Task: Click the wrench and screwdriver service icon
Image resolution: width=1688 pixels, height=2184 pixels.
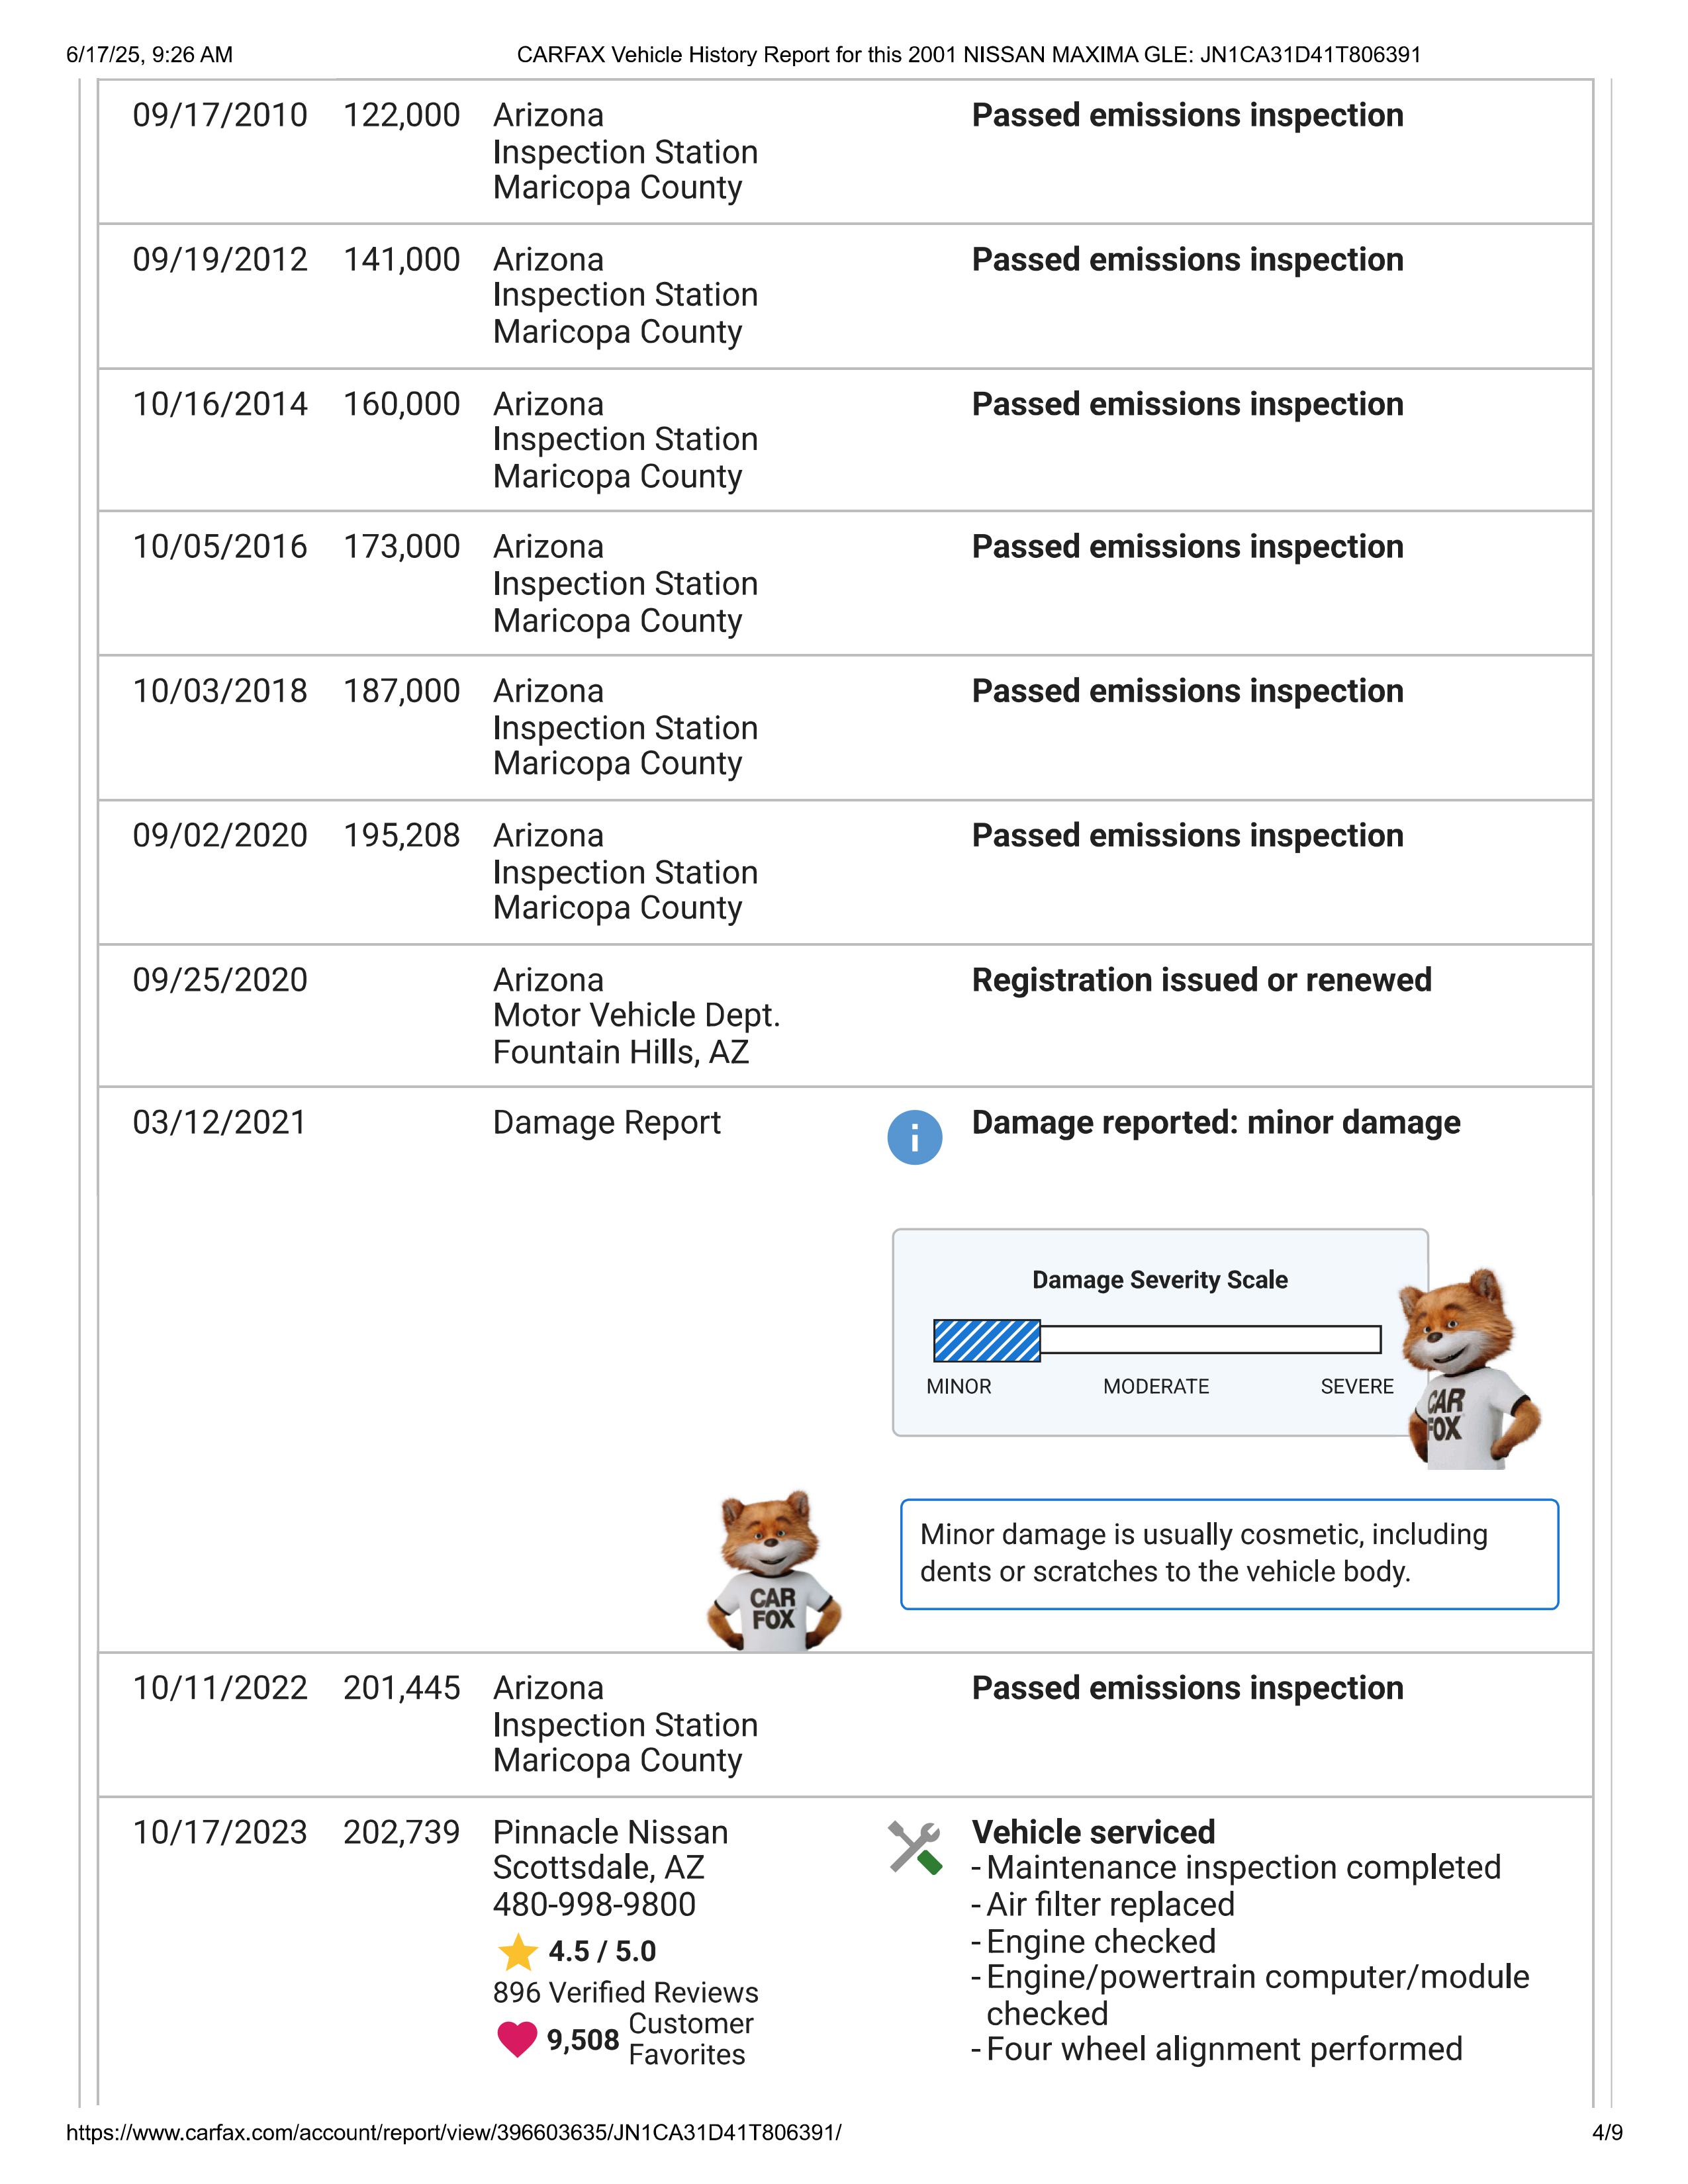Action: (914, 1847)
